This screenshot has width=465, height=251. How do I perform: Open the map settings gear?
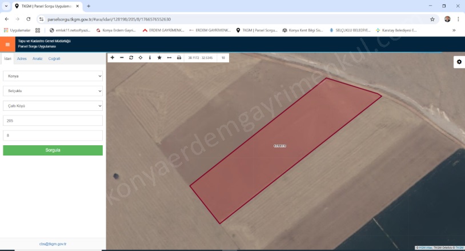pos(459,62)
